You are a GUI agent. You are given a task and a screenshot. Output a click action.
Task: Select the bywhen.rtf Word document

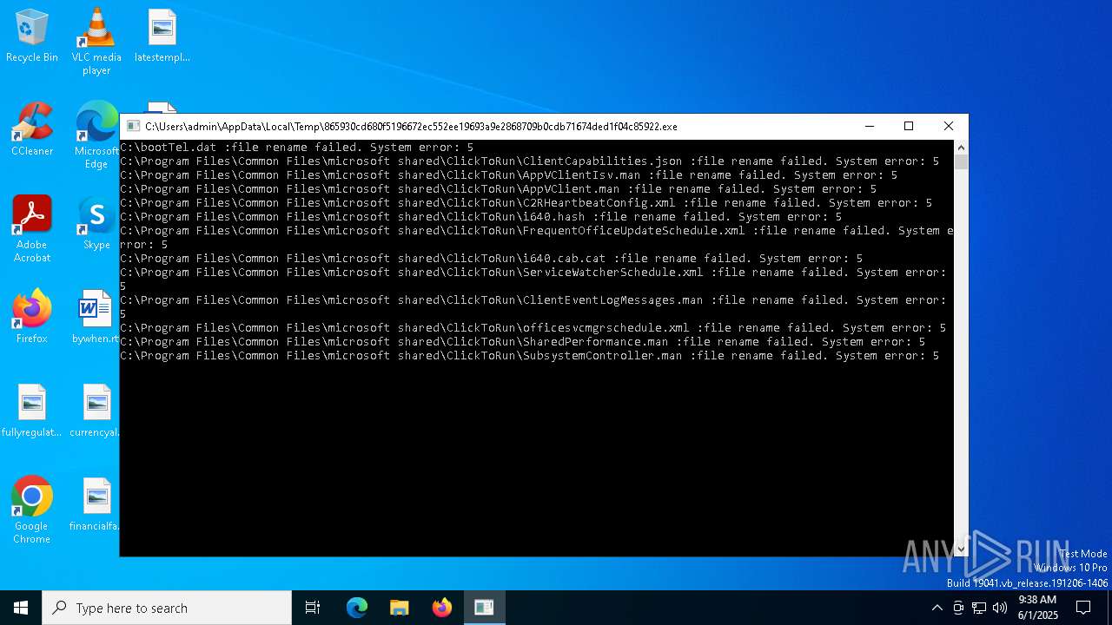[x=96, y=318]
